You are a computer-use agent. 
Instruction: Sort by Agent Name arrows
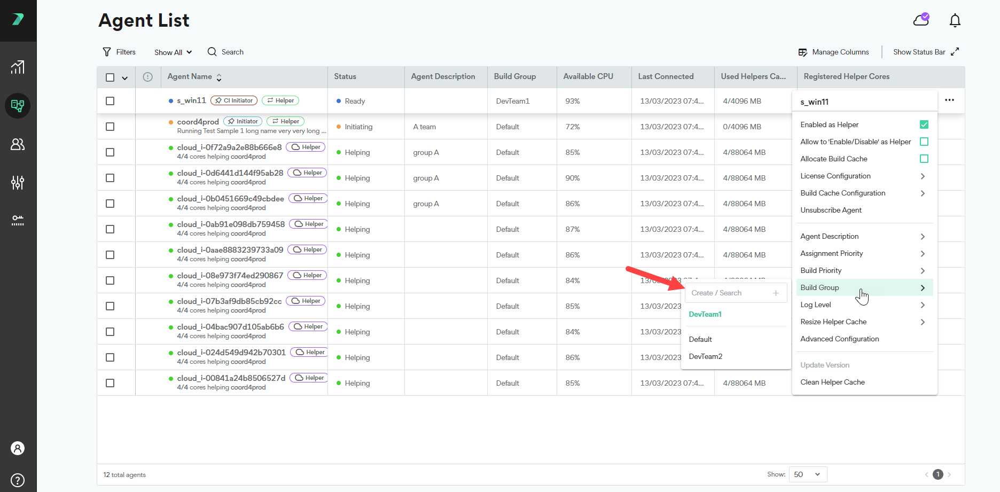tap(219, 77)
